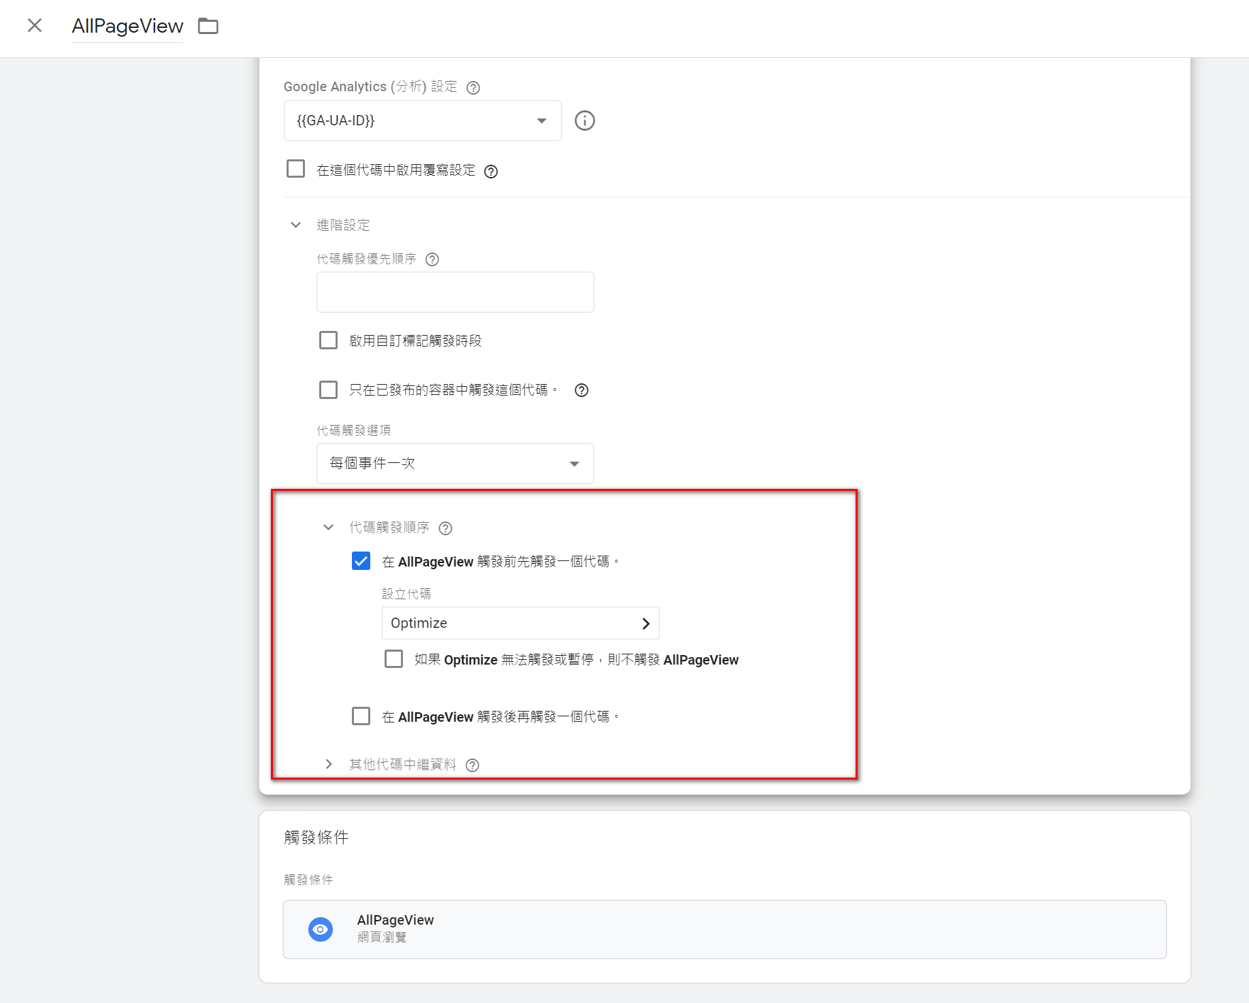The height and width of the screenshot is (1003, 1249).
Task: Check 如果 Optimize 無法觸發或暫停 option
Action: point(393,658)
